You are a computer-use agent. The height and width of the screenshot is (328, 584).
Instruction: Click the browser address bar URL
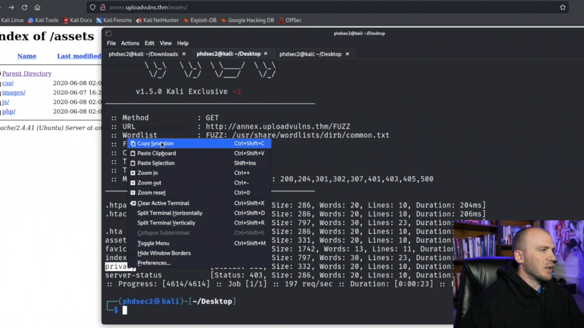coord(148,7)
